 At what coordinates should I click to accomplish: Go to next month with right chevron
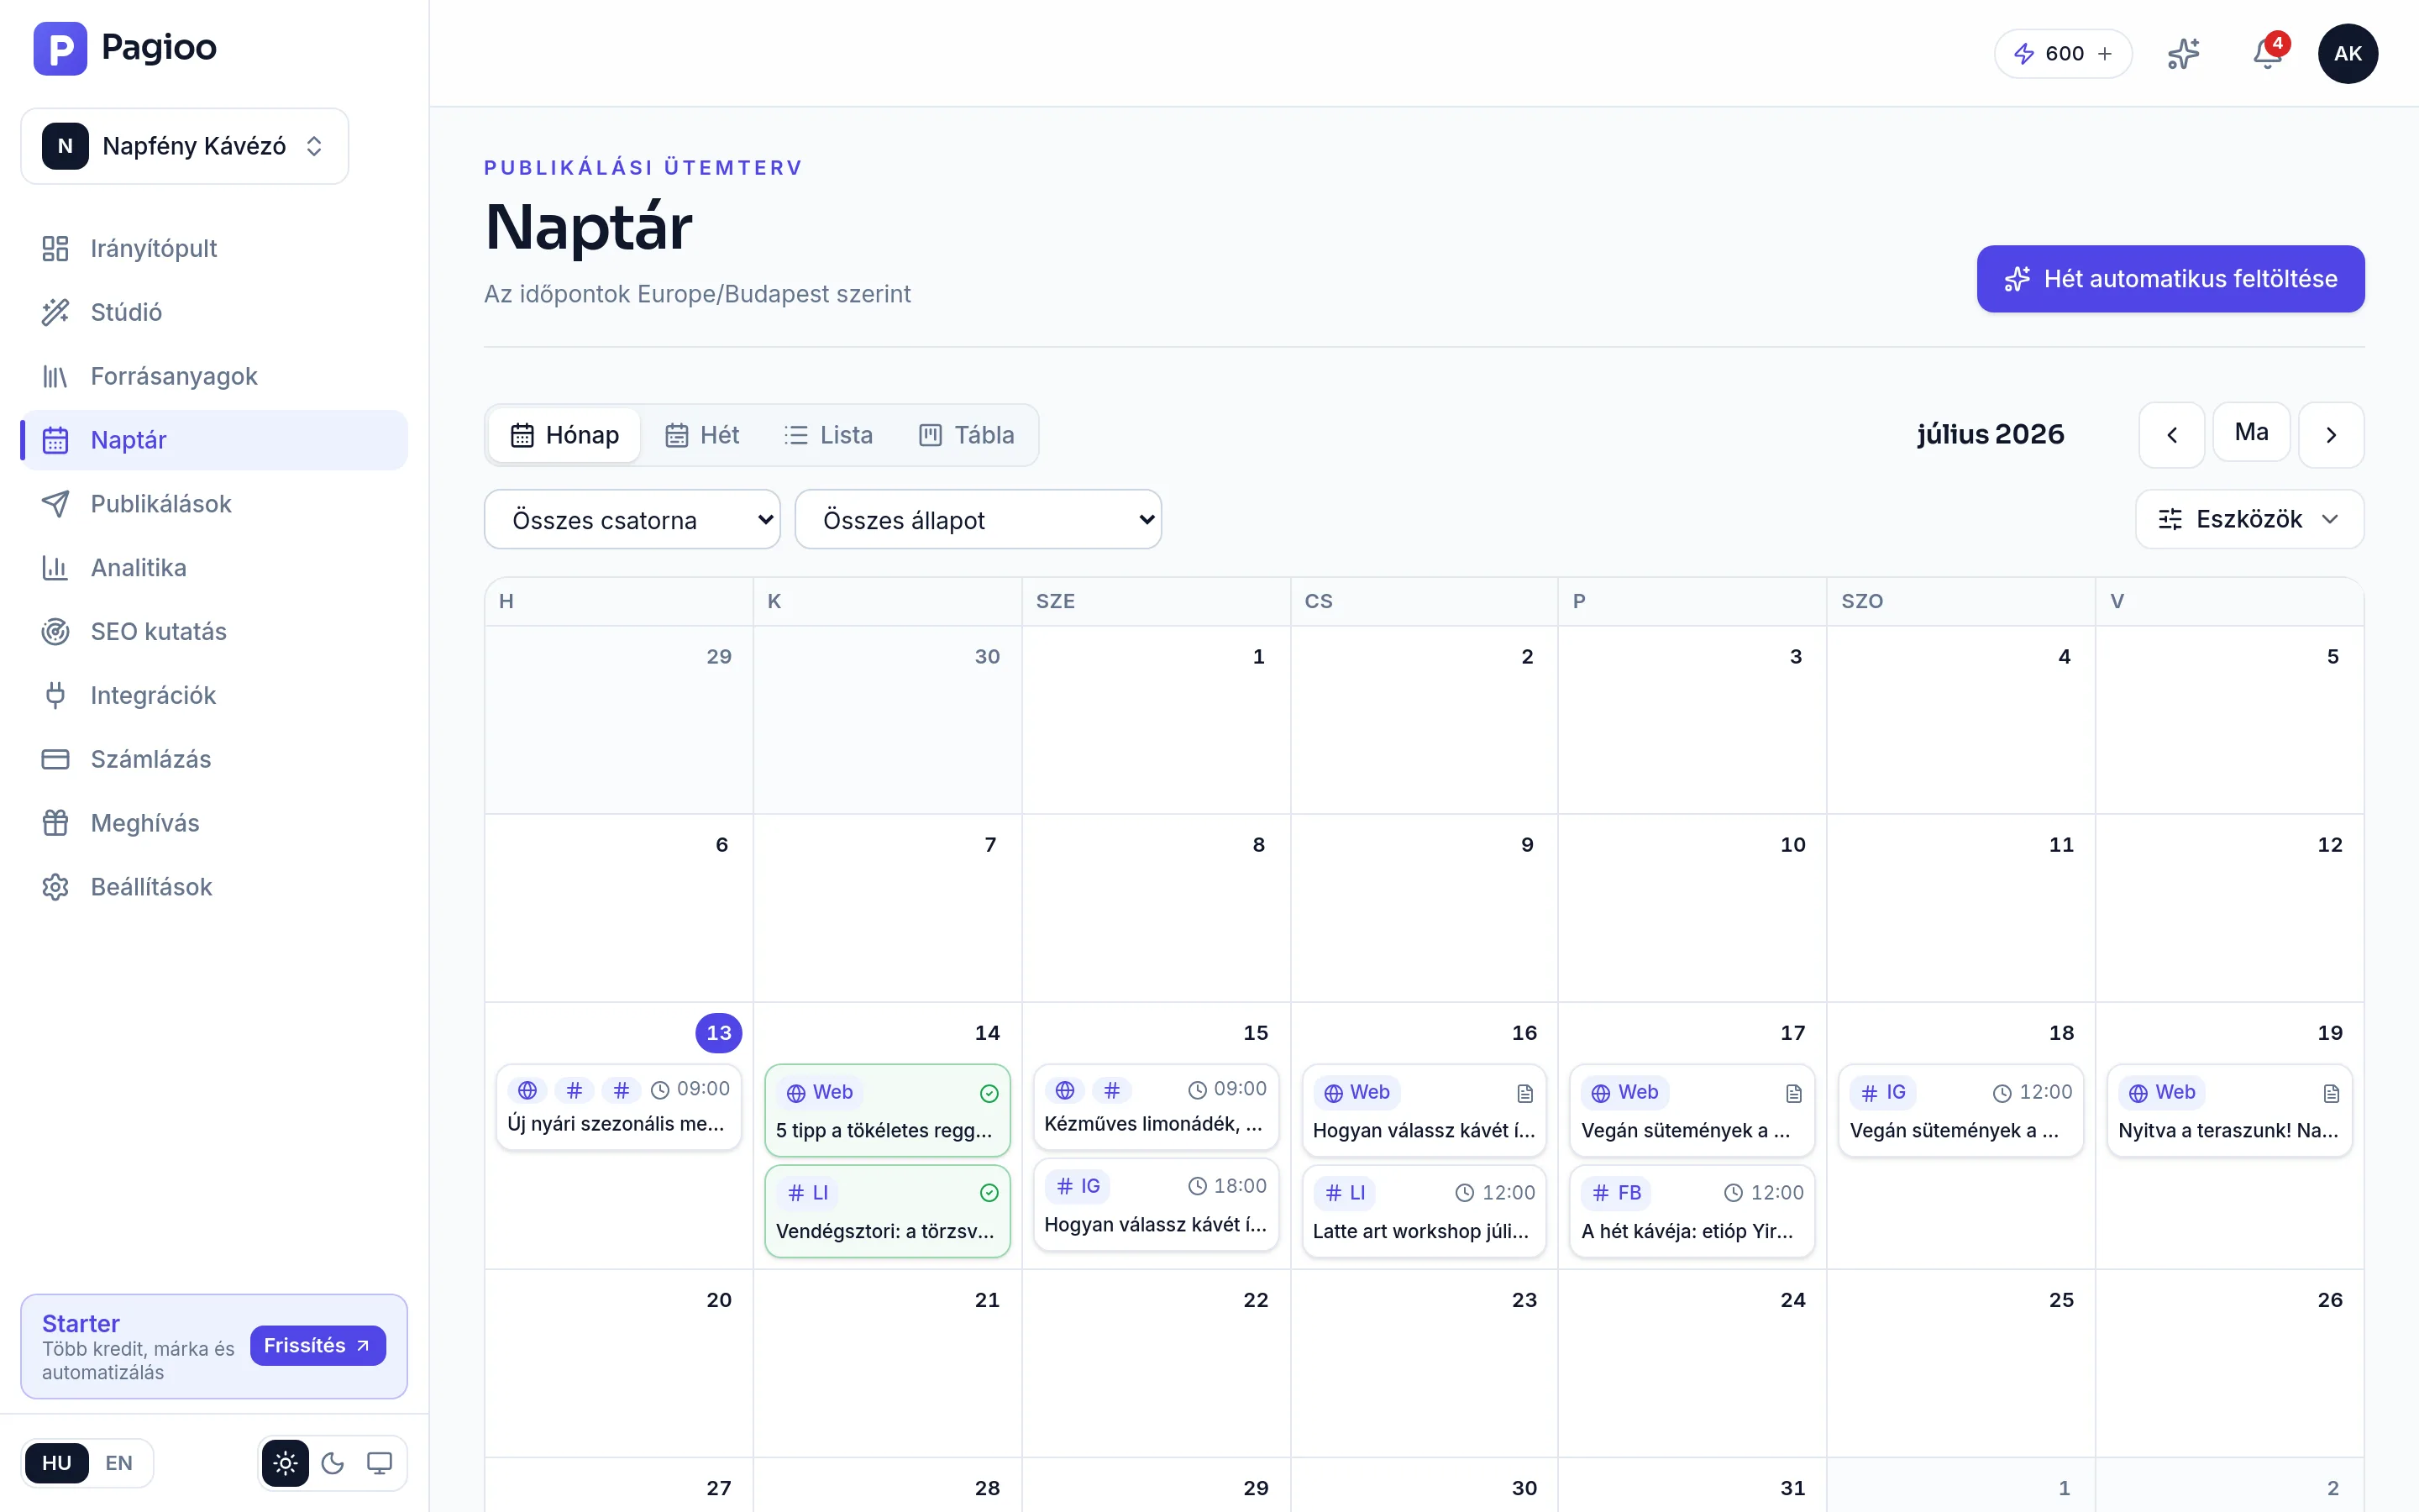[2331, 435]
